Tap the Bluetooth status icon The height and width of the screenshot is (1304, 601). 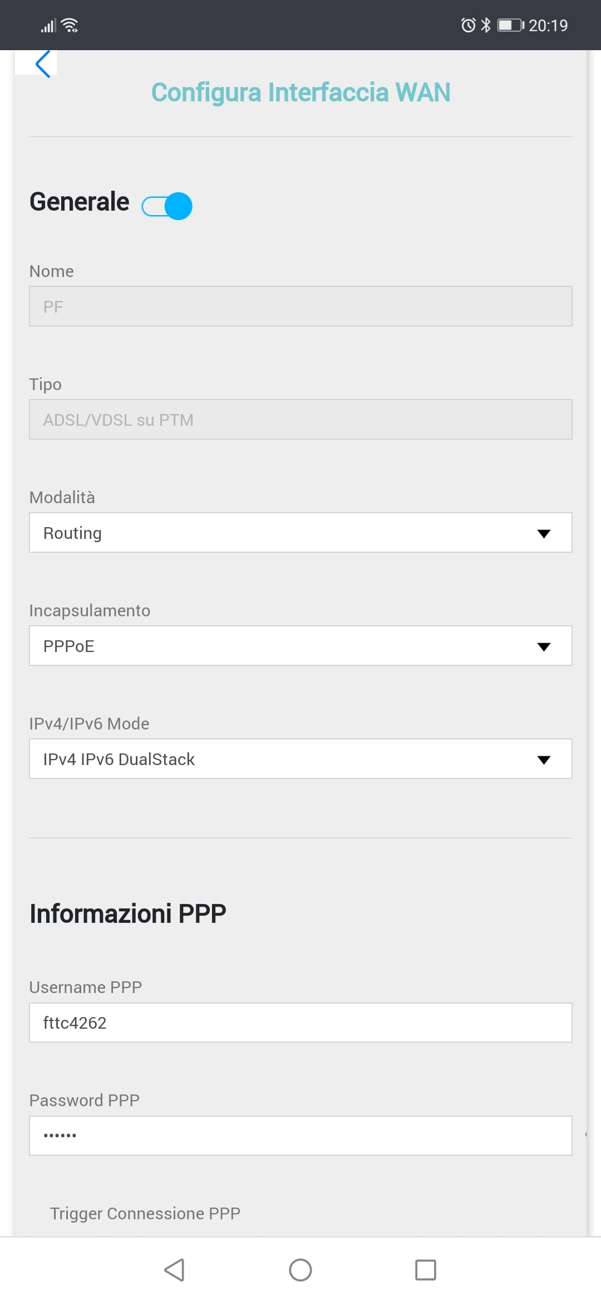486,25
